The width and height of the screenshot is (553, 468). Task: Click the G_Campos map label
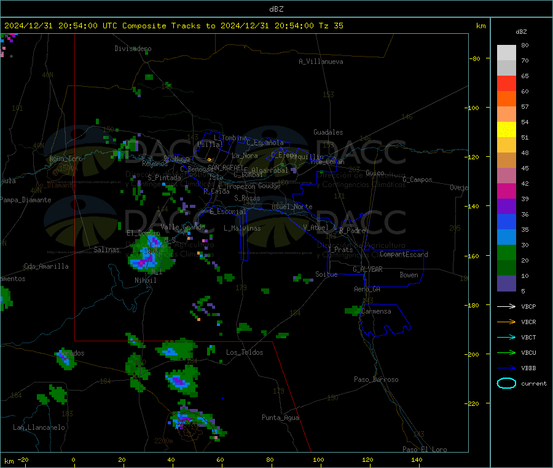[x=418, y=180]
